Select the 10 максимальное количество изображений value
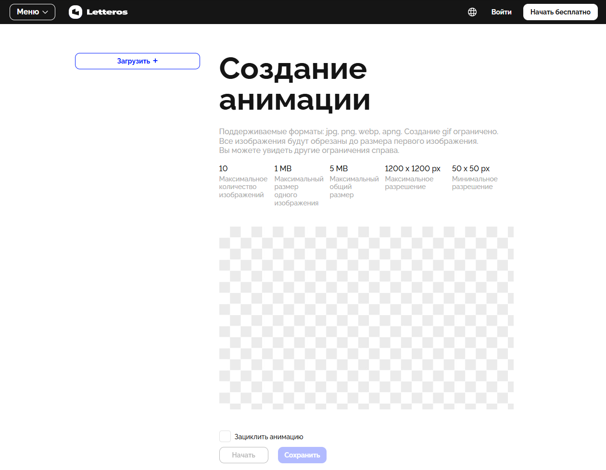Screen dimensions: 606x470 click(x=223, y=168)
